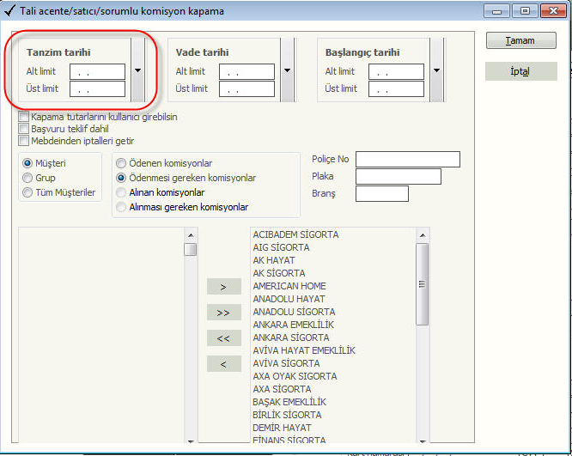Click the insurer list vertical scrollbar thumb

(x=422, y=283)
